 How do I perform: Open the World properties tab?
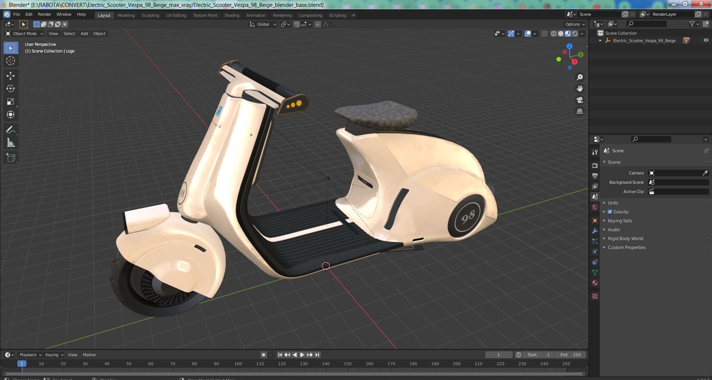[595, 207]
